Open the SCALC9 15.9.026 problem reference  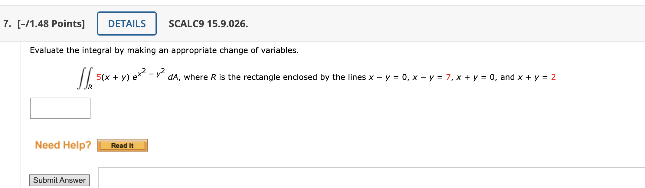(x=208, y=24)
